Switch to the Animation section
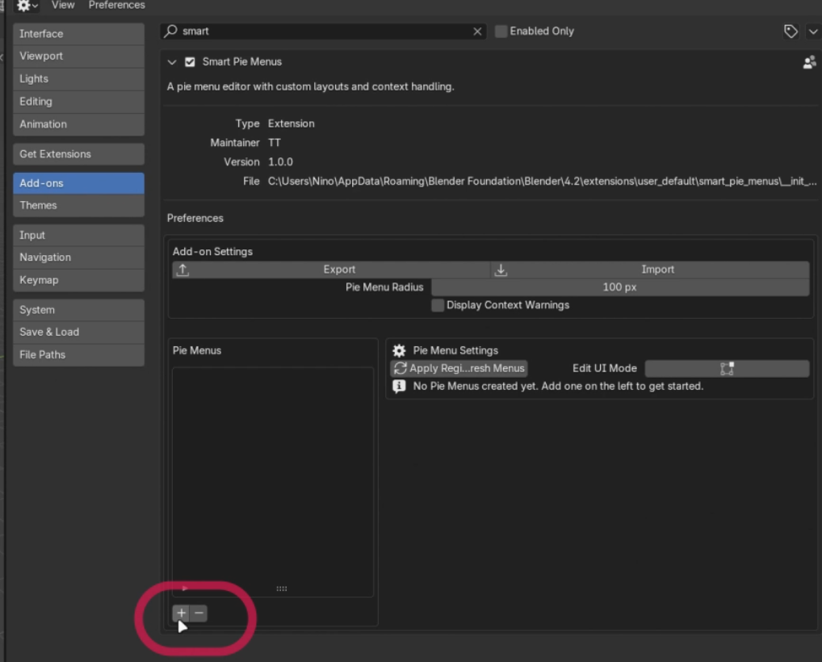Screen dimensions: 822x662 point(78,124)
